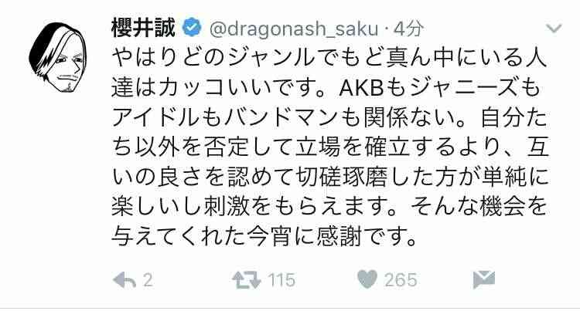Click the blue verified badge
The width and height of the screenshot is (580, 311).
click(193, 28)
